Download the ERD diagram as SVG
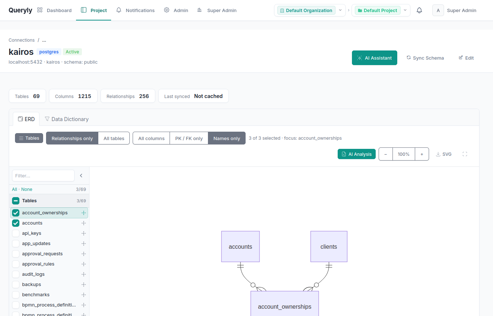 click(443, 154)
